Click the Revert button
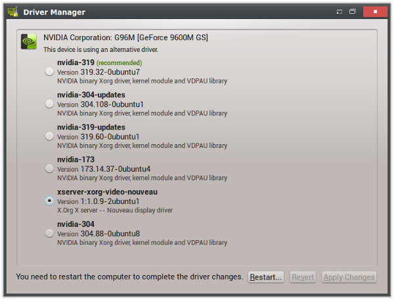The width and height of the screenshot is (394, 300). (303, 277)
